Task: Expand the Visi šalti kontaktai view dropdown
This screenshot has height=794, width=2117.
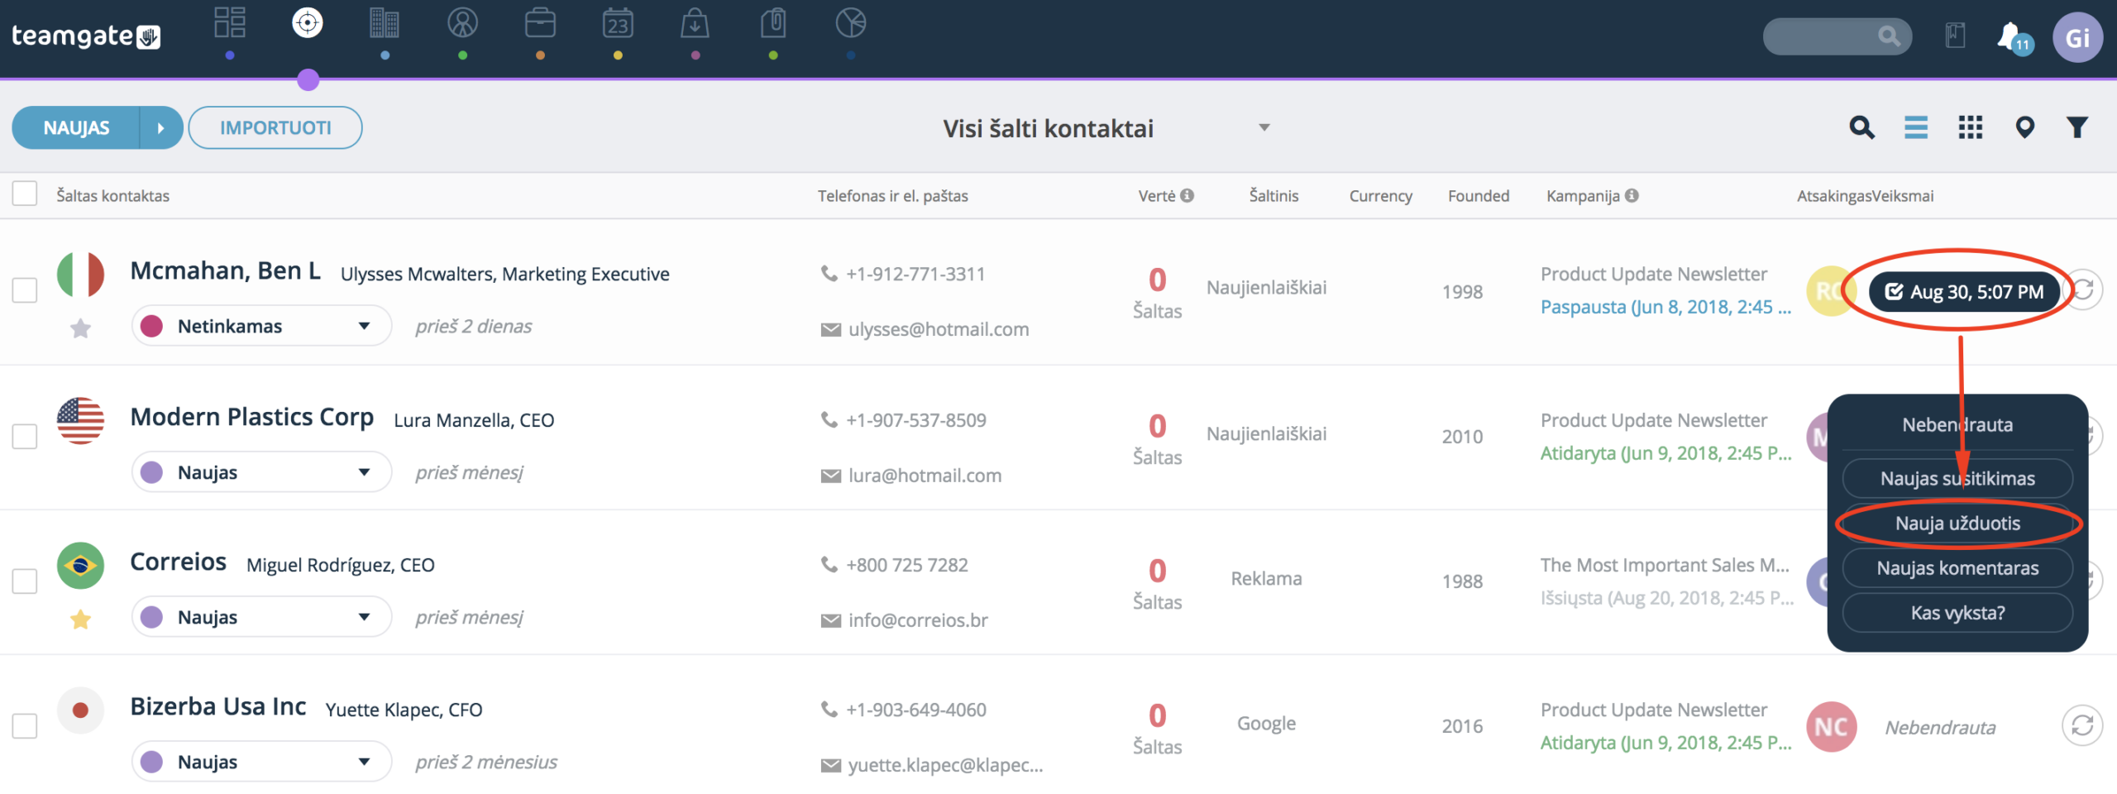Action: coord(1264,127)
